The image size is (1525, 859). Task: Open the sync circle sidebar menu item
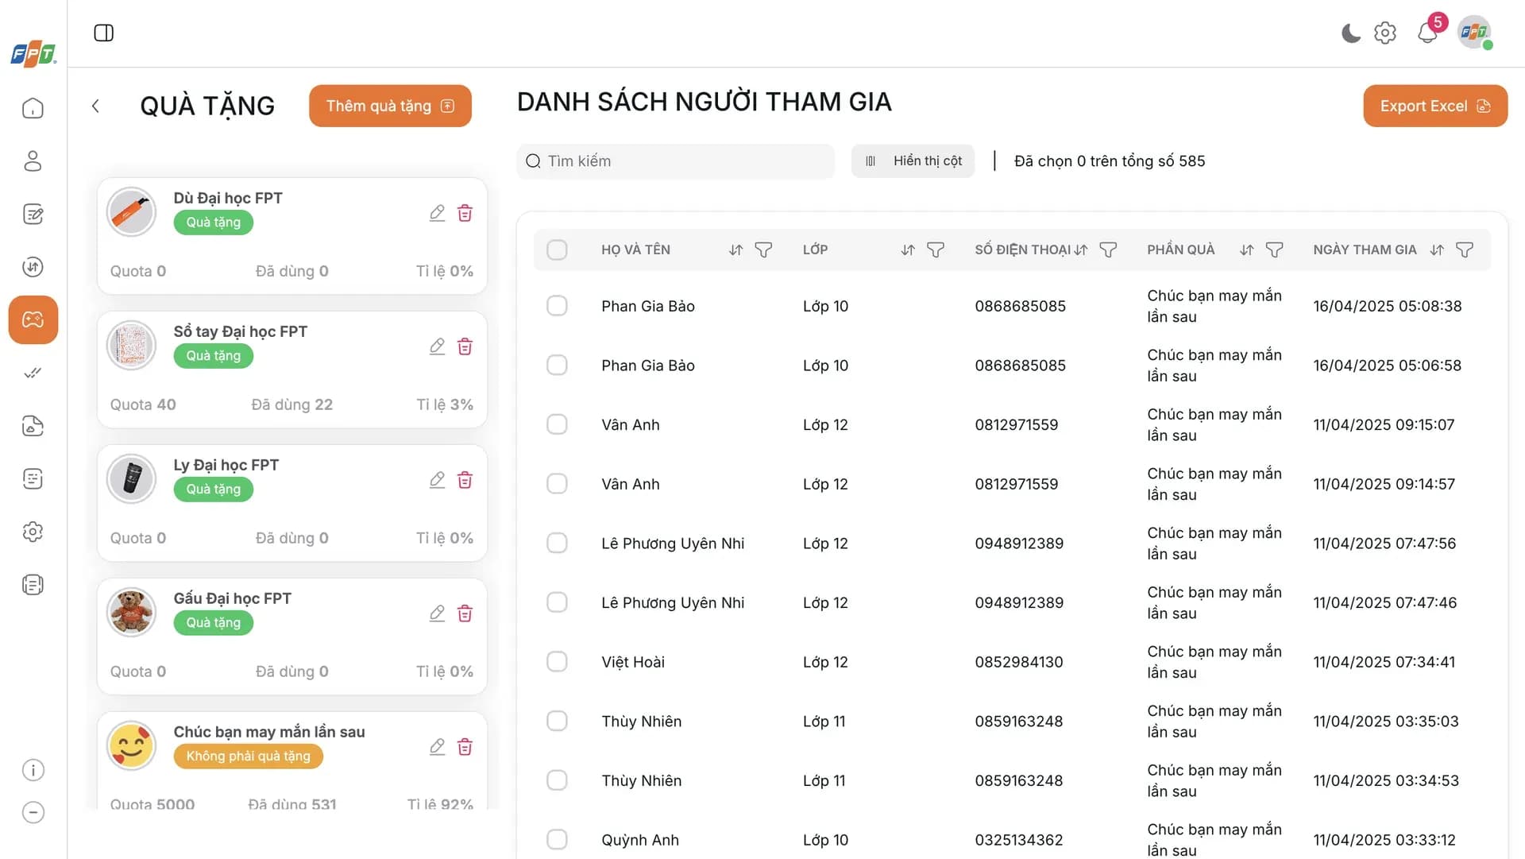point(33,267)
